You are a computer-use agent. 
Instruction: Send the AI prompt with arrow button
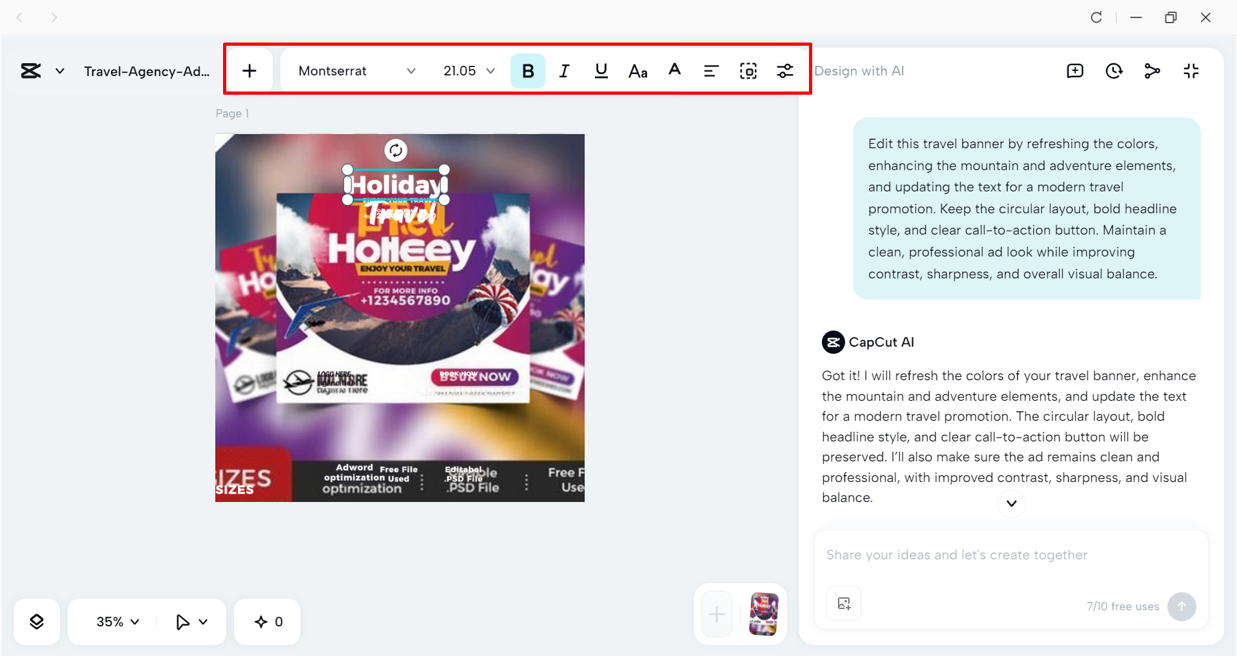pos(1182,606)
